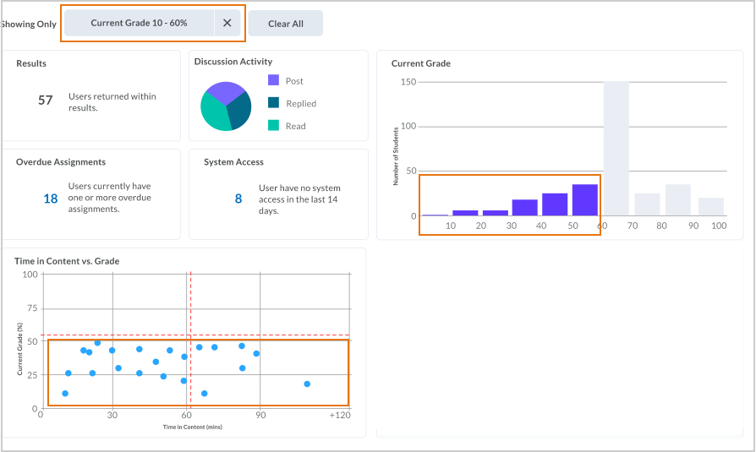This screenshot has height=452, width=756.
Task: Click the Discussion Activity pie chart
Action: point(226,106)
